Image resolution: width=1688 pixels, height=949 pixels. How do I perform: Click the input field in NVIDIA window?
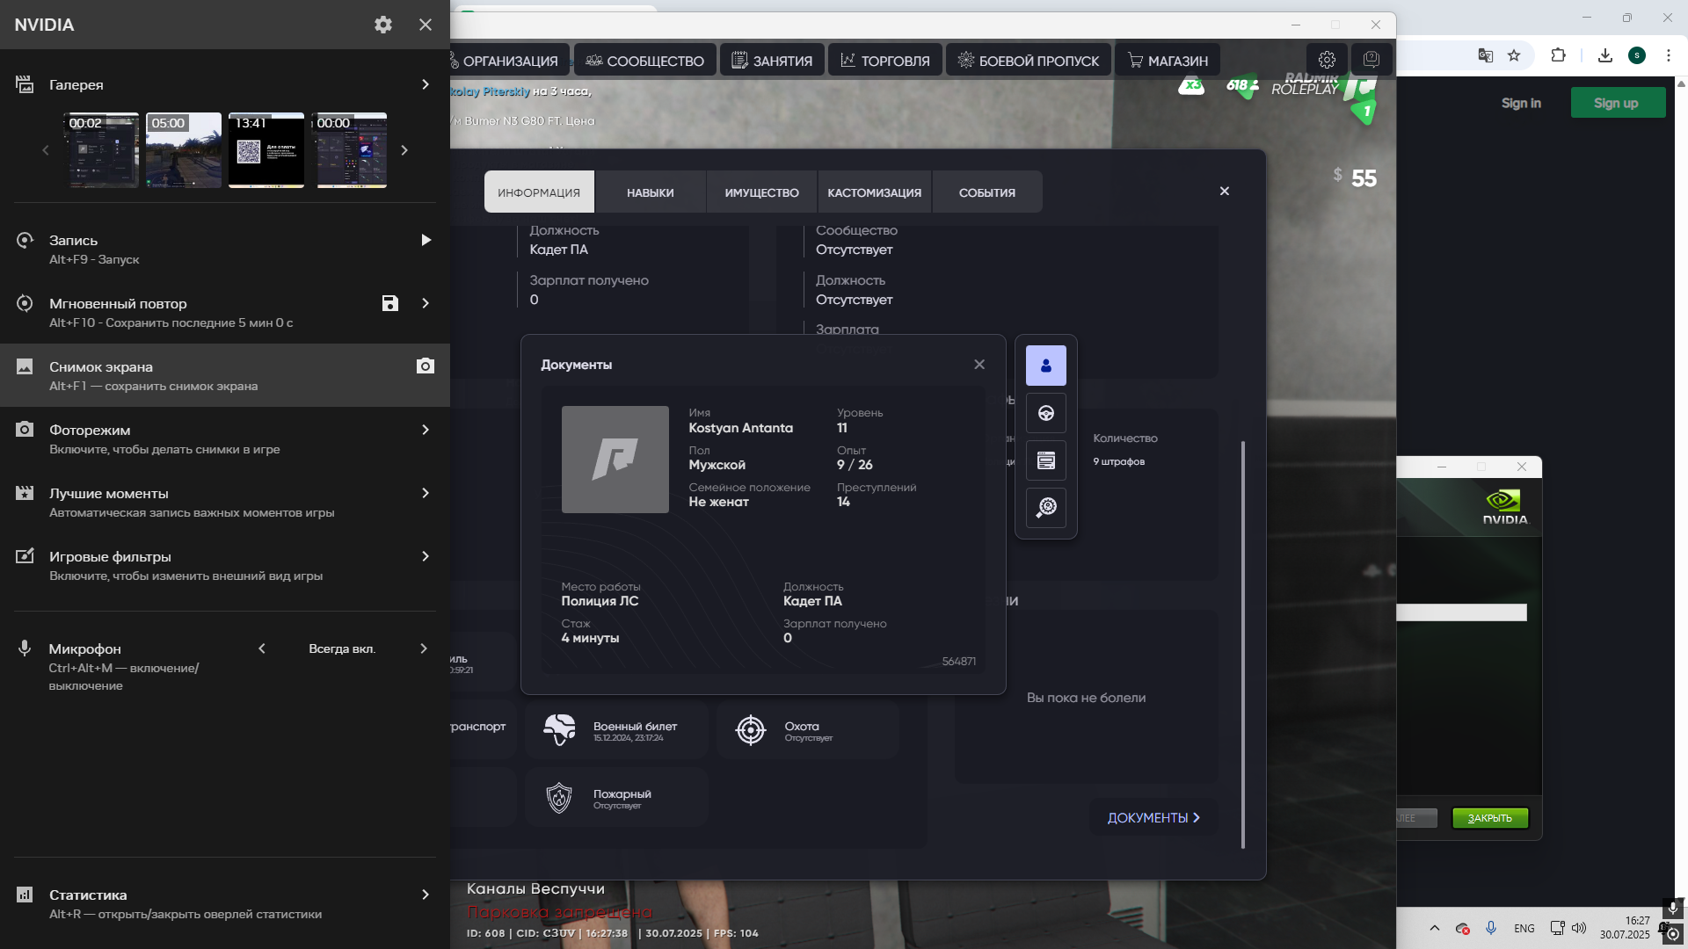click(x=1461, y=612)
